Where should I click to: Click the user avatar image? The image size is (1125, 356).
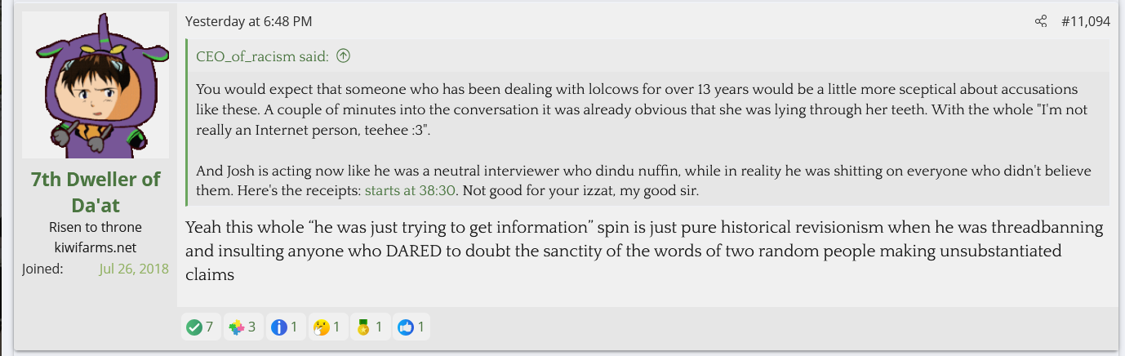(96, 85)
